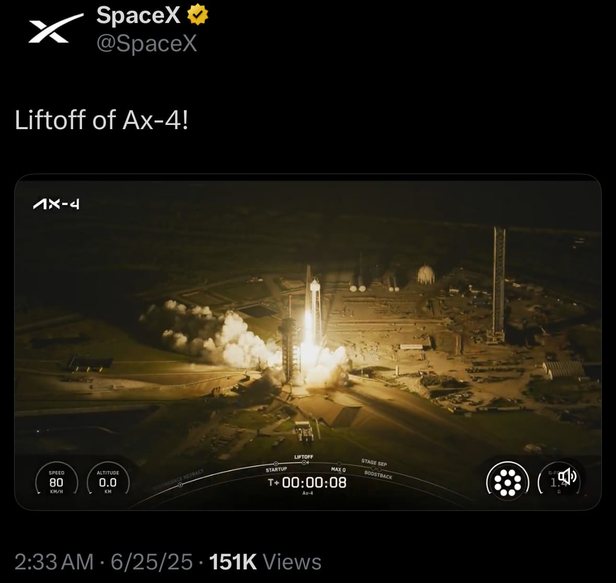
Task: Open the SpaceX profile logo avatar
Action: [56, 28]
